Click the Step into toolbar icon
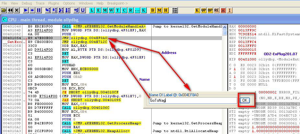This screenshot has width=300, height=134. tap(48, 10)
